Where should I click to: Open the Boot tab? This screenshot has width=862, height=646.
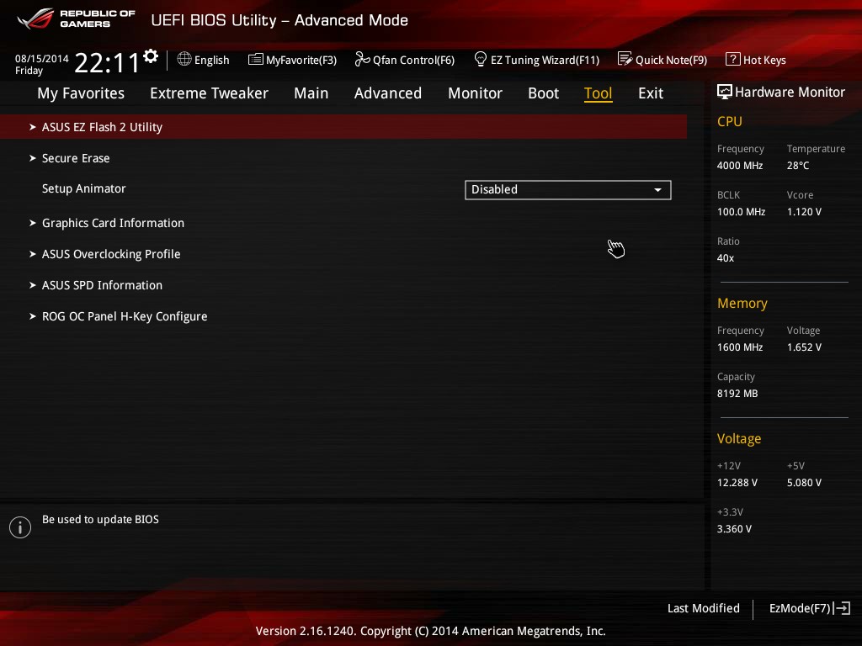click(x=543, y=93)
